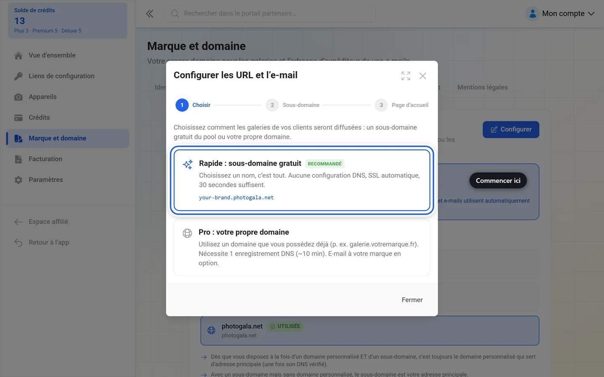Click the account avatar icon
The image size is (604, 377).
(x=532, y=13)
